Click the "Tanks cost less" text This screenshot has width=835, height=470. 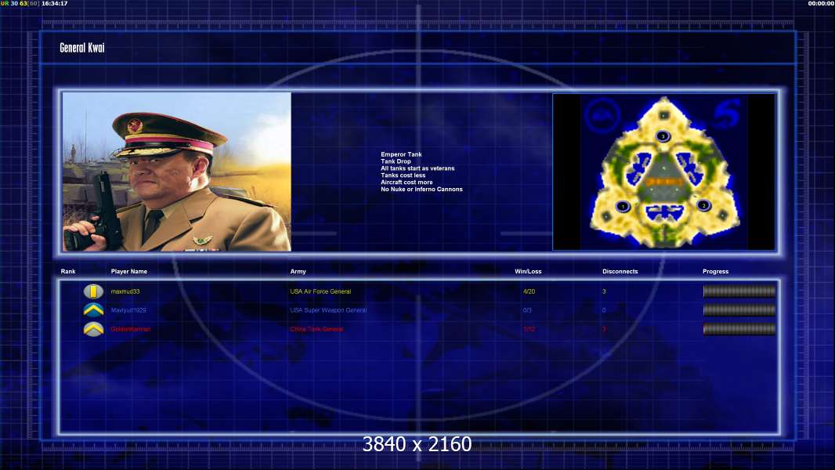403,175
